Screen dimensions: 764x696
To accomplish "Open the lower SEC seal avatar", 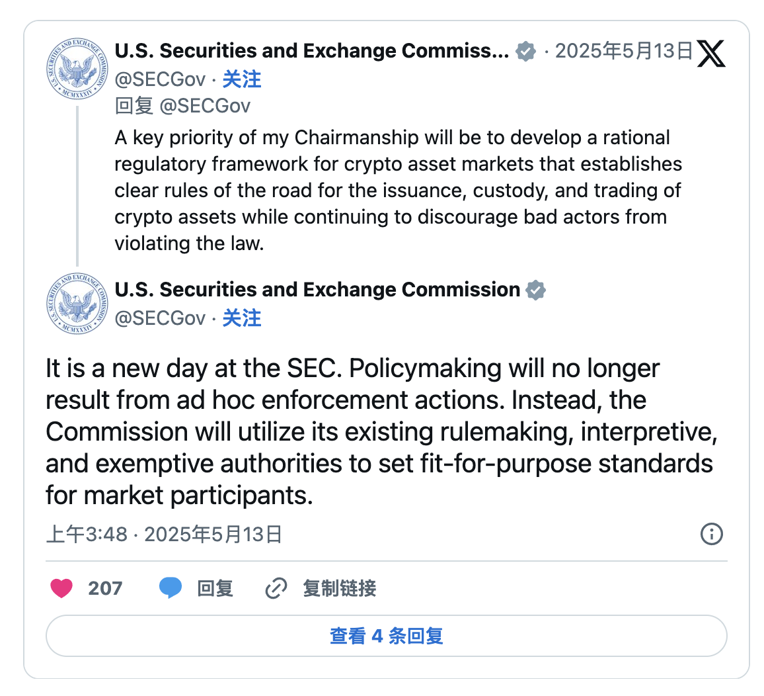I will tap(77, 303).
